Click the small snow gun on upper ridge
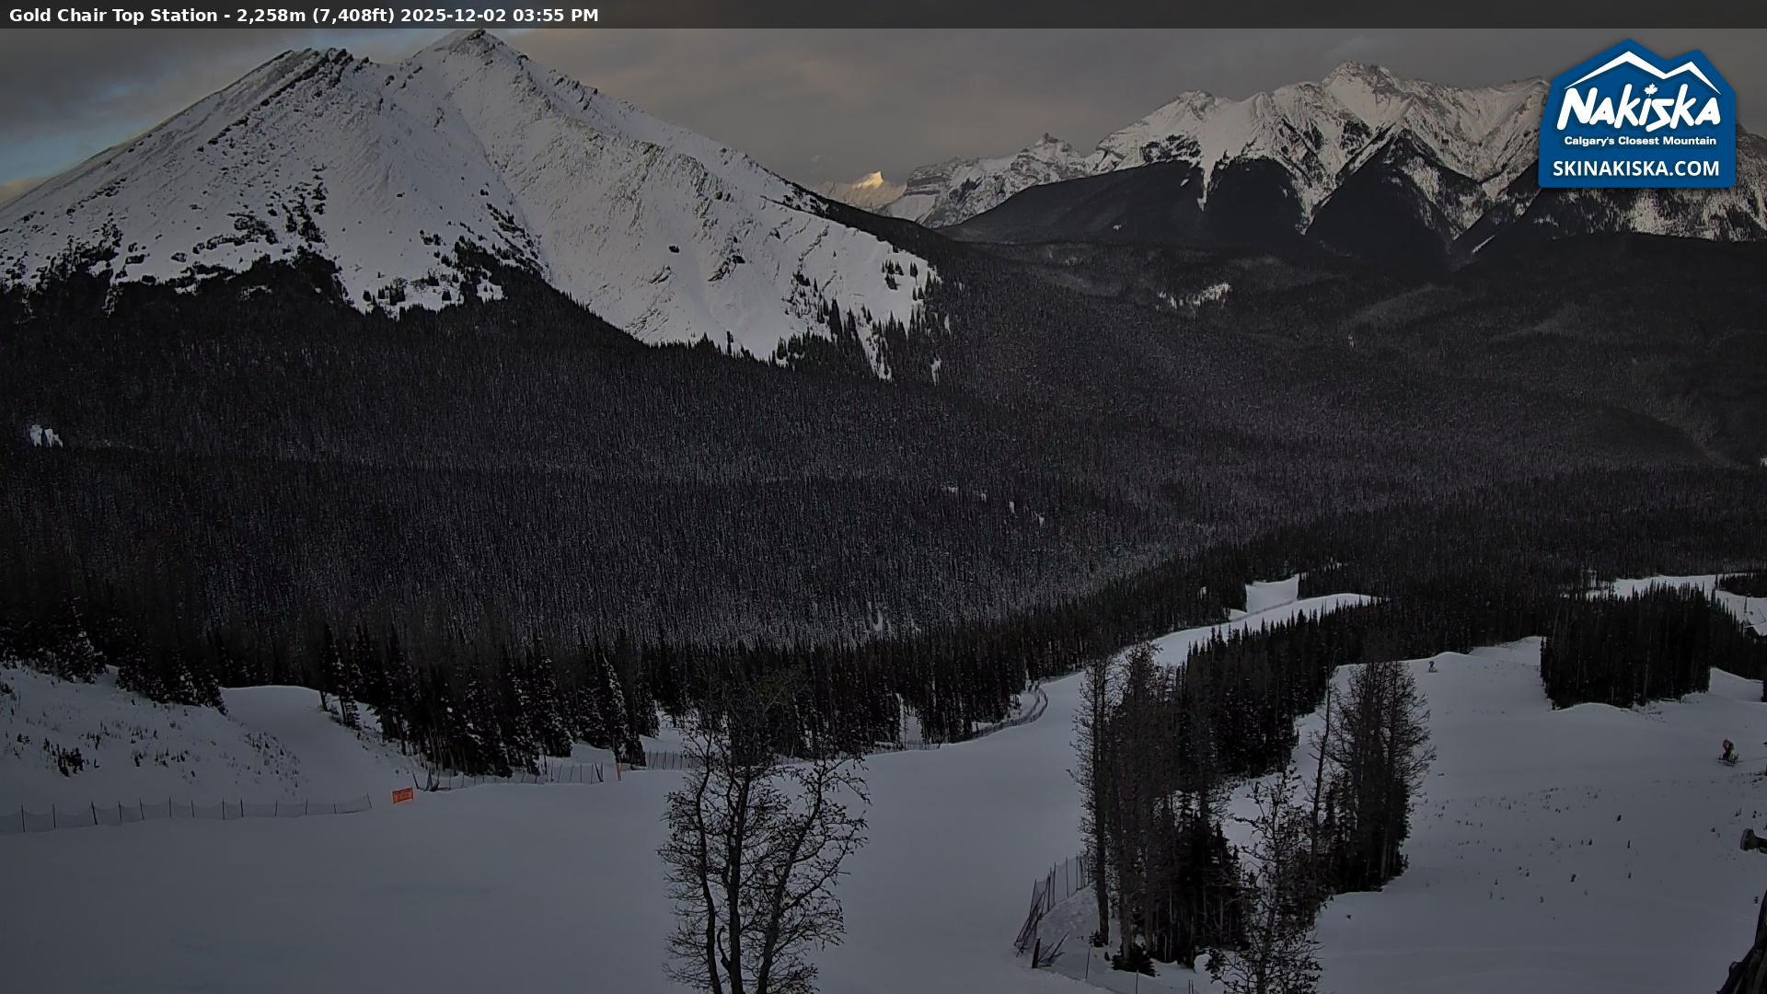This screenshot has height=994, width=1767. pos(1433,665)
